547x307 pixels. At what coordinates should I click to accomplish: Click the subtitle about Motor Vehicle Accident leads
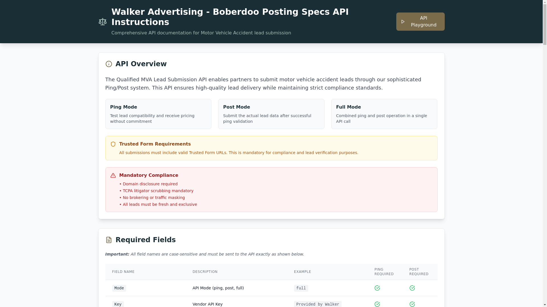pos(201,33)
